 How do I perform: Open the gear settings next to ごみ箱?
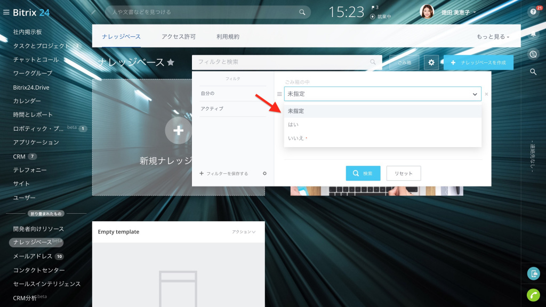(x=431, y=62)
